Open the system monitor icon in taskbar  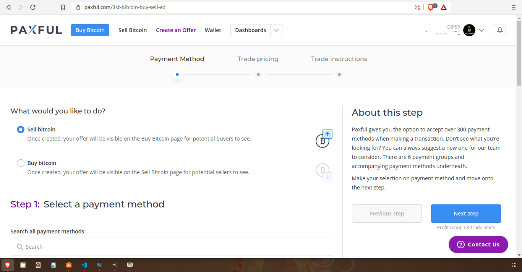coord(130,265)
